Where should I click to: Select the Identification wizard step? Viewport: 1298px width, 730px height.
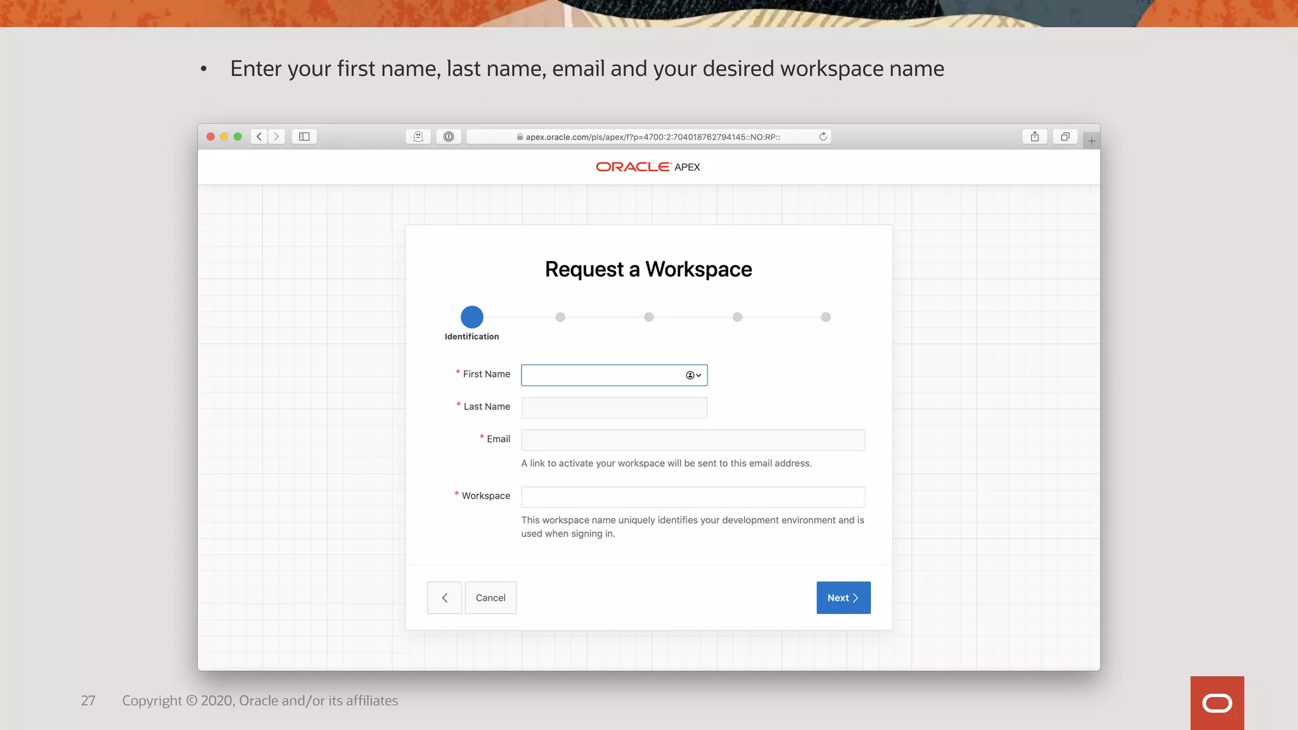pos(472,317)
